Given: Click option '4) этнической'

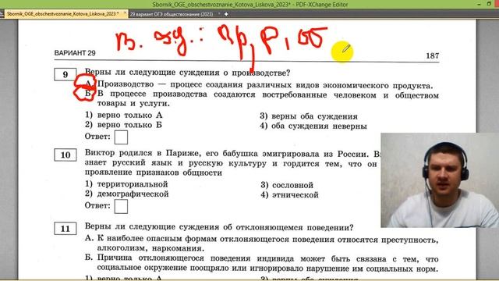Looking at the screenshot, I should click(289, 195).
